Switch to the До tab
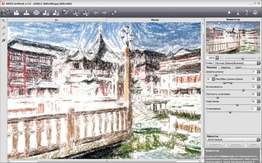Image resolution: width=262 pixels, height=163 pixels. (x=57, y=20)
